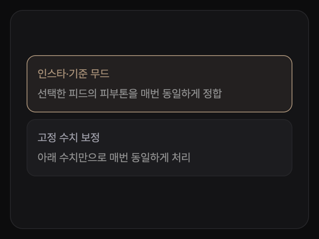Switch to fixed value correction mode
319x239 pixels.
click(x=159, y=148)
